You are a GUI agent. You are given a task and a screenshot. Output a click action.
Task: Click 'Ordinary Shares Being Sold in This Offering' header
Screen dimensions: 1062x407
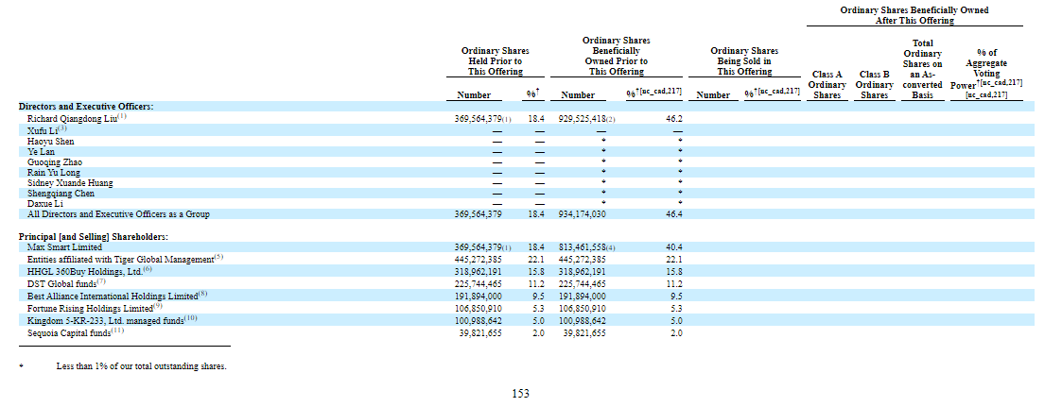[x=744, y=60]
